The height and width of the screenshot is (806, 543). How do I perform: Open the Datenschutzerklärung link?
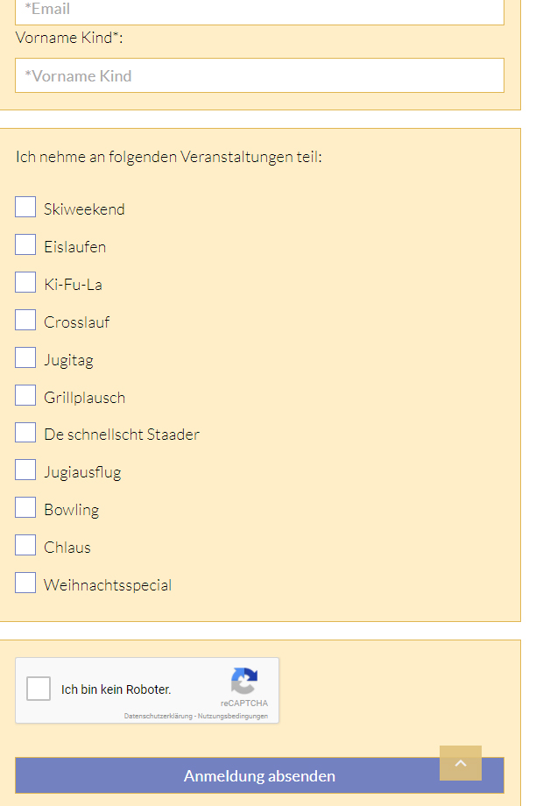159,716
